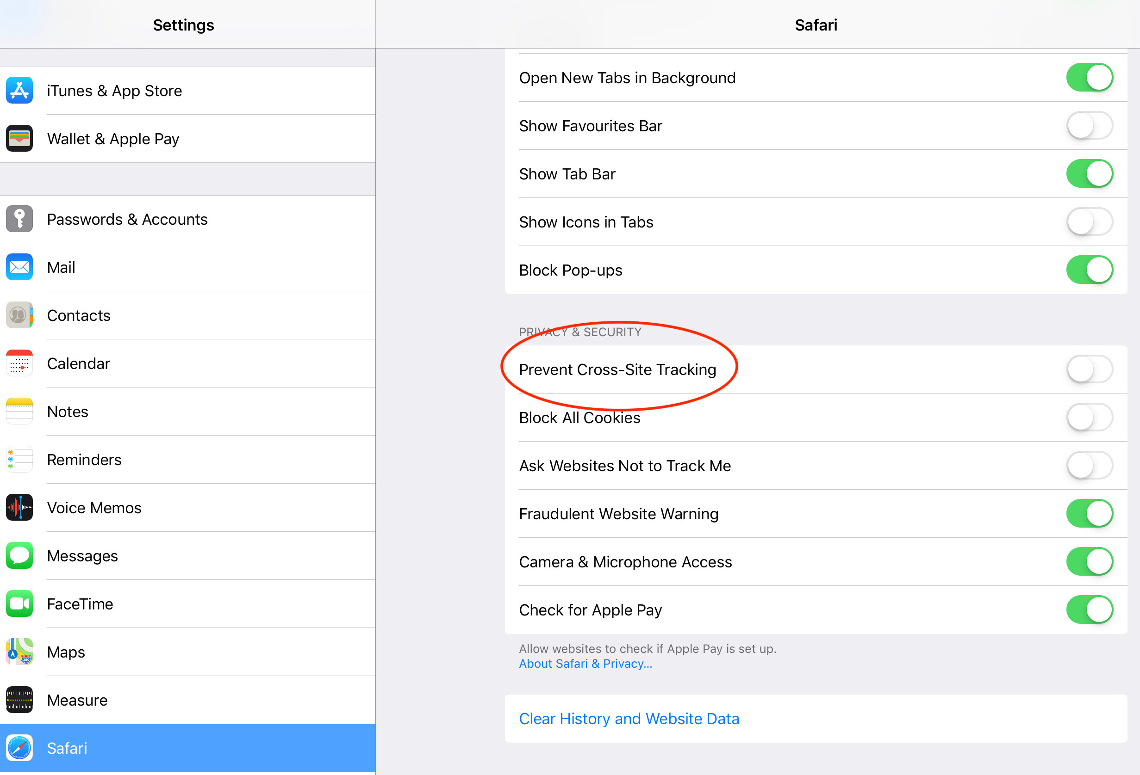Open Passwords & Accounts settings

187,219
